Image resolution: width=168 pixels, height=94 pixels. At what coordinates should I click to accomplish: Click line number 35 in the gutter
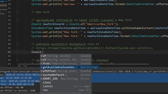[x=9, y=24]
